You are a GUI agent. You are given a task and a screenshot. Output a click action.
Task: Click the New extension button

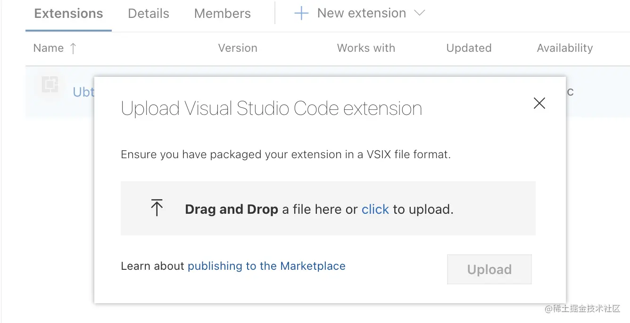[359, 13]
